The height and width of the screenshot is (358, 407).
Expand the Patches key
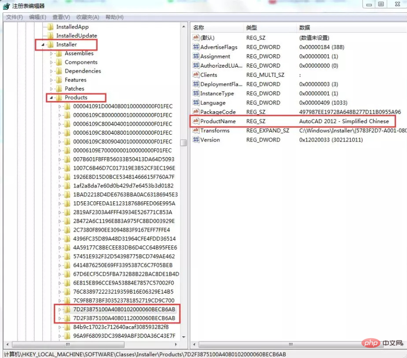coord(51,89)
